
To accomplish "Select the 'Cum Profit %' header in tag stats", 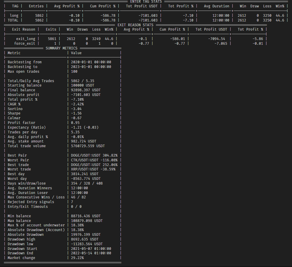I will pyautogui.click(x=103, y=6).
